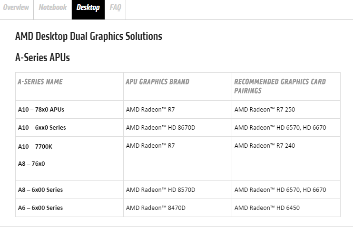Select the A6 – 6x00 Series cell
Viewport: 353px width, 227px height.
click(x=40, y=208)
